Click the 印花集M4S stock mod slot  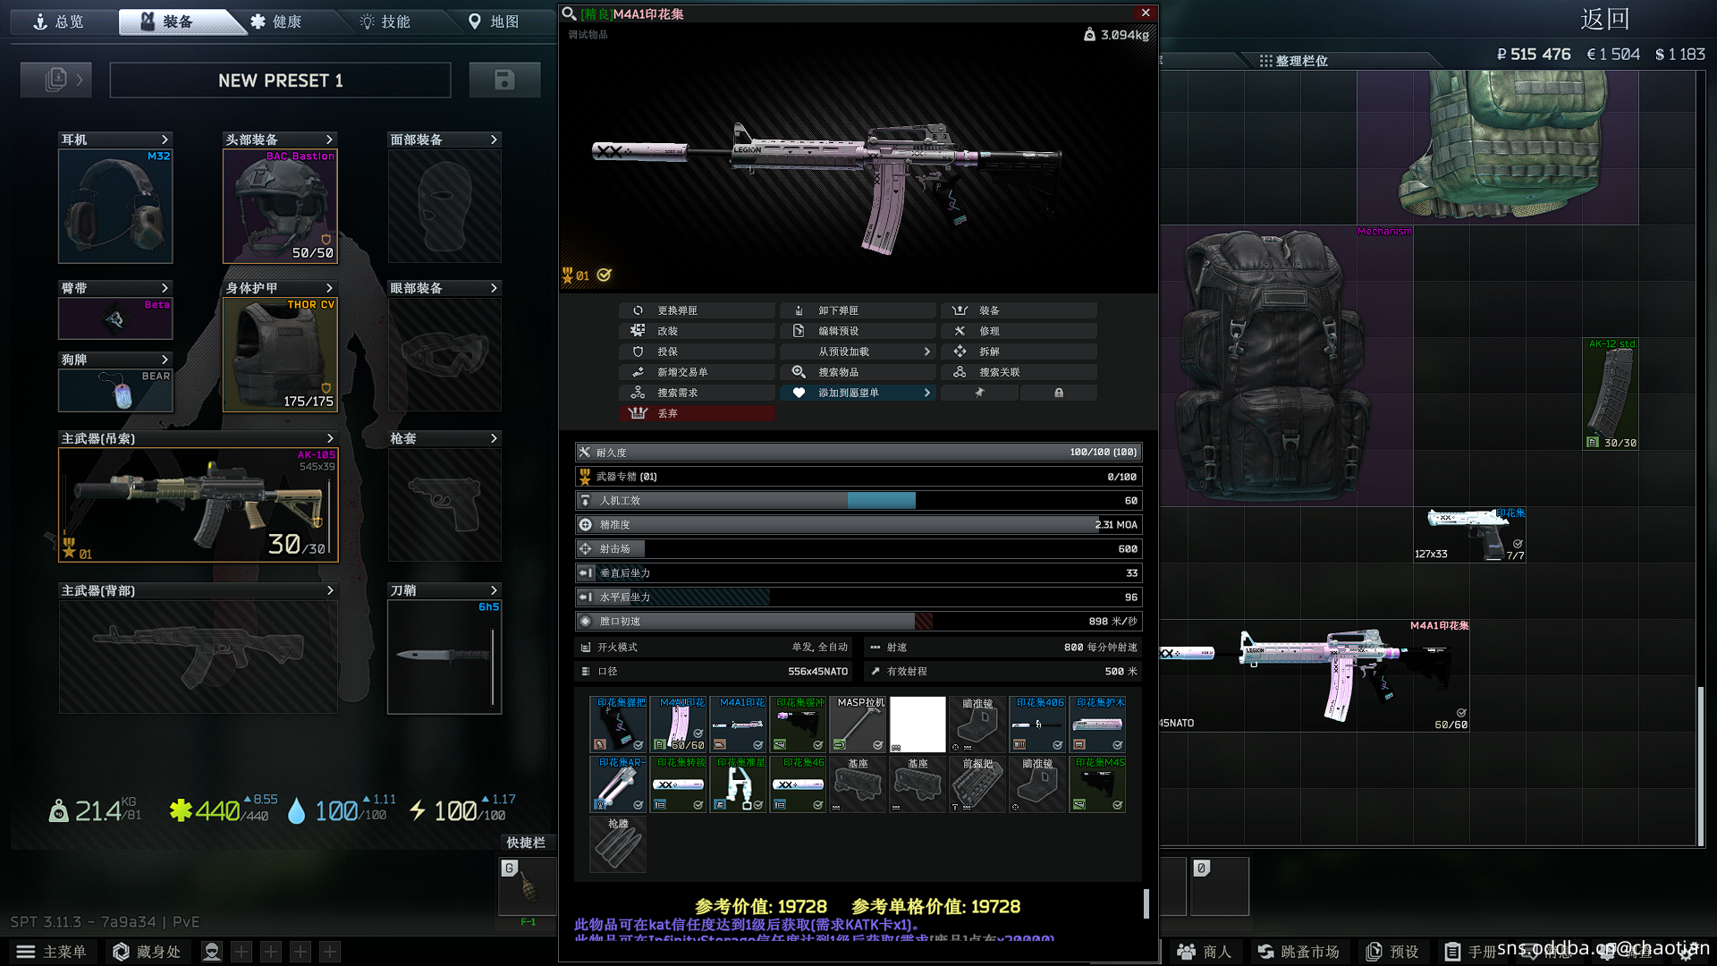pyautogui.click(x=1097, y=784)
